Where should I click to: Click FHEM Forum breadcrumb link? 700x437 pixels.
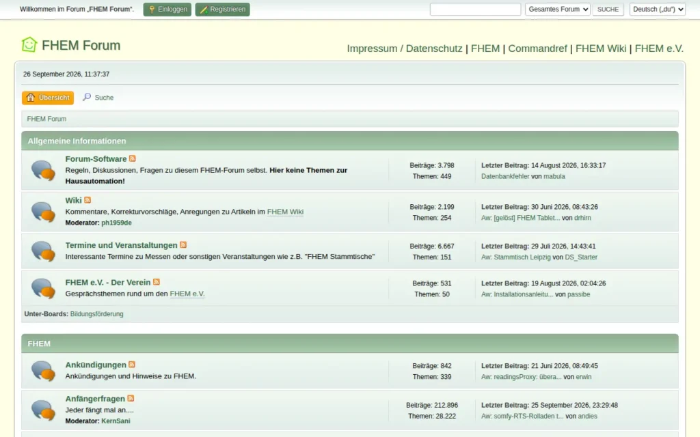(x=46, y=119)
